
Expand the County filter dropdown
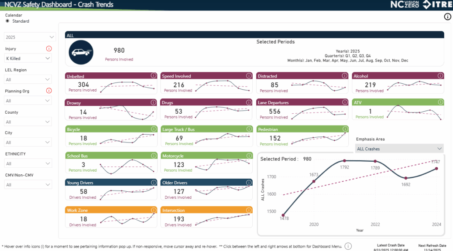[28, 122]
